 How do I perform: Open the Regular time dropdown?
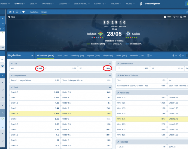pos(21,55)
